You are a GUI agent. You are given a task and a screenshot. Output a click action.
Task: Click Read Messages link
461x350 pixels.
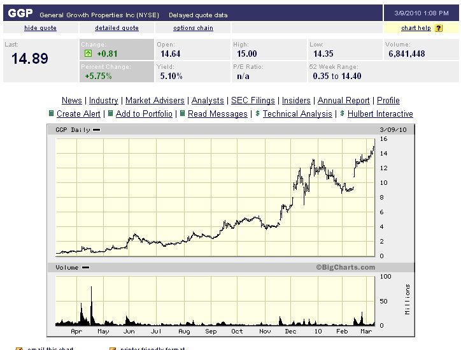point(218,113)
